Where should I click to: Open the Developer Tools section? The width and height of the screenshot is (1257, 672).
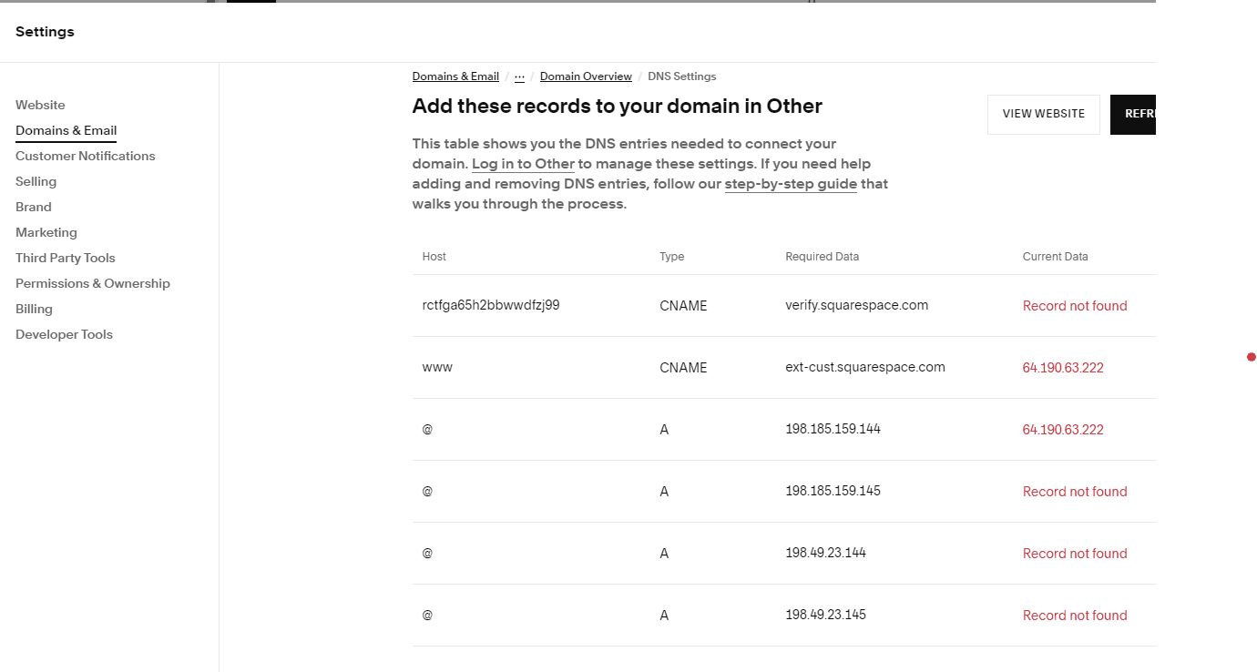(x=64, y=334)
